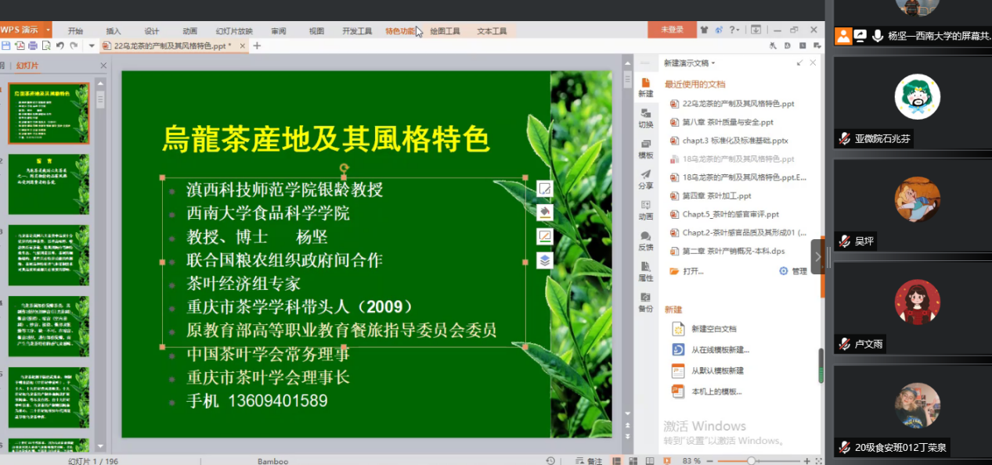Screen dimensions: 992x465
Task: Click the fill bucket icon beside the text box
Action: [545, 213]
